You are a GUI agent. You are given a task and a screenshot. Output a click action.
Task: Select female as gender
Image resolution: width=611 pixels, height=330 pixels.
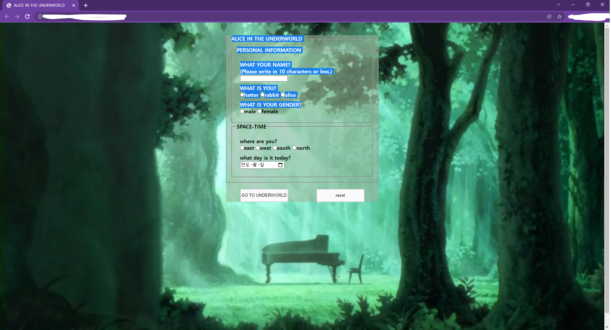coord(260,111)
